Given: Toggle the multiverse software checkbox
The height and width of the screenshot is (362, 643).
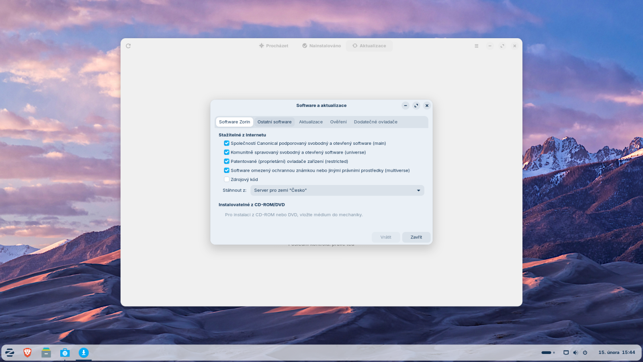Looking at the screenshot, I should point(227,171).
